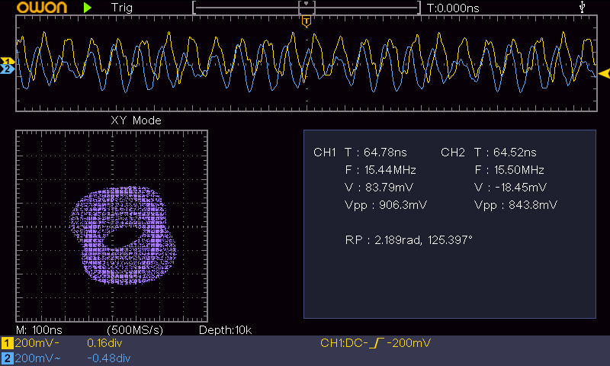
Task: Click the Trig status label
Action: coord(121,8)
